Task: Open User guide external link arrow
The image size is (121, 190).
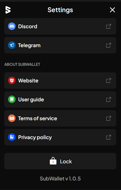Action: pyautogui.click(x=108, y=99)
